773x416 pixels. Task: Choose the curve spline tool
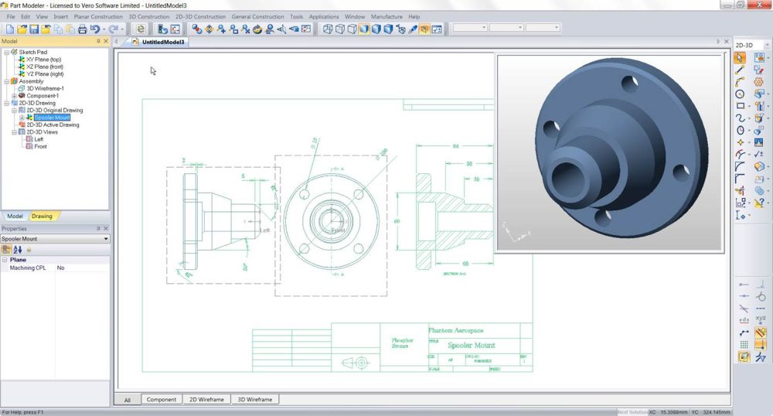click(740, 118)
